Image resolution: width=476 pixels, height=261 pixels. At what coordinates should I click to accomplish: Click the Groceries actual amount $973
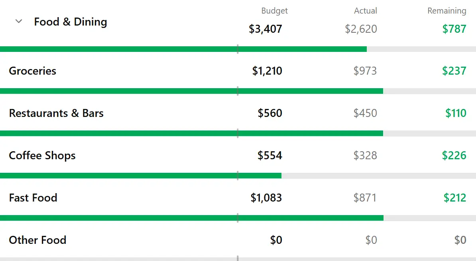(x=365, y=71)
